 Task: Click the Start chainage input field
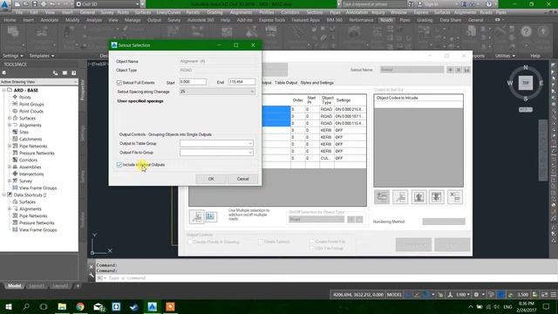[x=193, y=82]
